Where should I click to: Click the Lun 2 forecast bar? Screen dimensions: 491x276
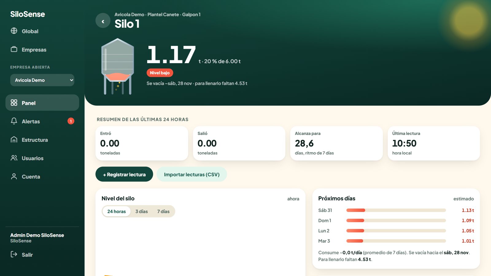click(396, 231)
